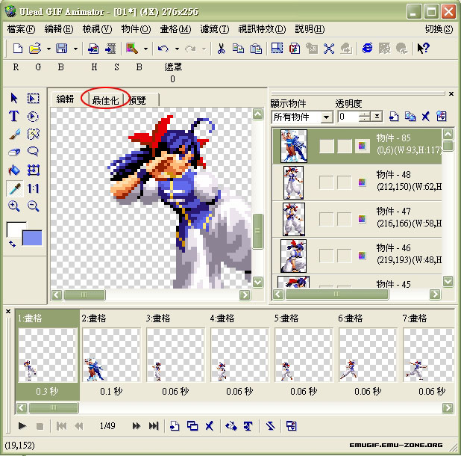Close the object manager panel
Viewport: 461px width, 456px height.
point(451,93)
